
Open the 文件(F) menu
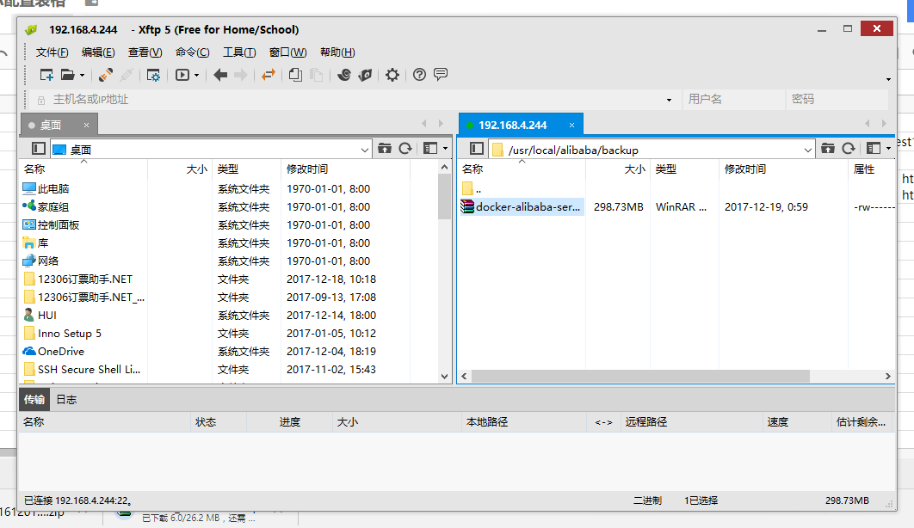point(52,52)
